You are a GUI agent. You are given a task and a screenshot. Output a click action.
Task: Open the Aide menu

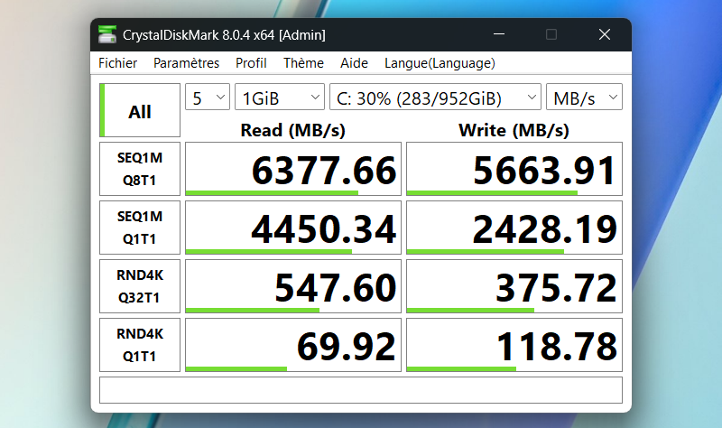(354, 63)
